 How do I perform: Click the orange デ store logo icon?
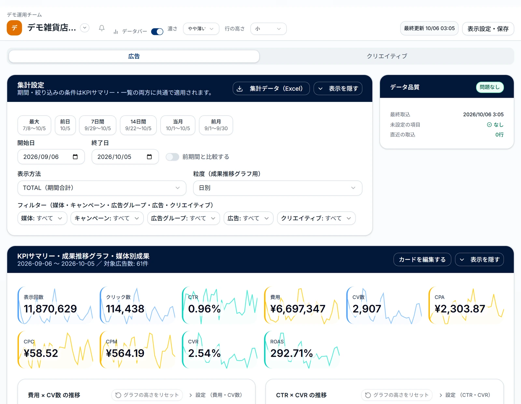pos(14,28)
